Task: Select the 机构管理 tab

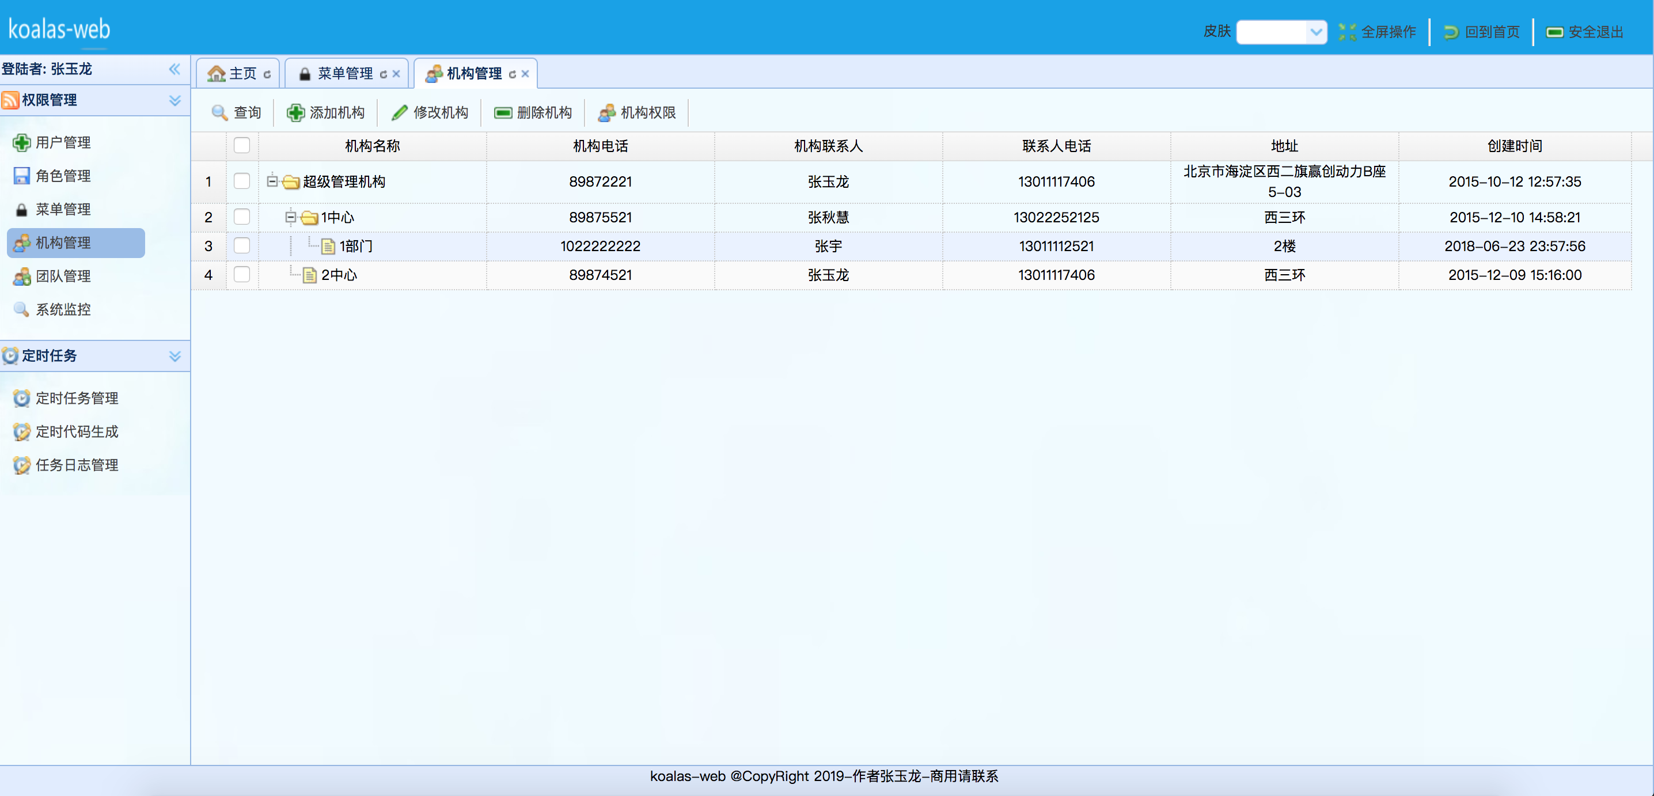Action: (x=476, y=74)
